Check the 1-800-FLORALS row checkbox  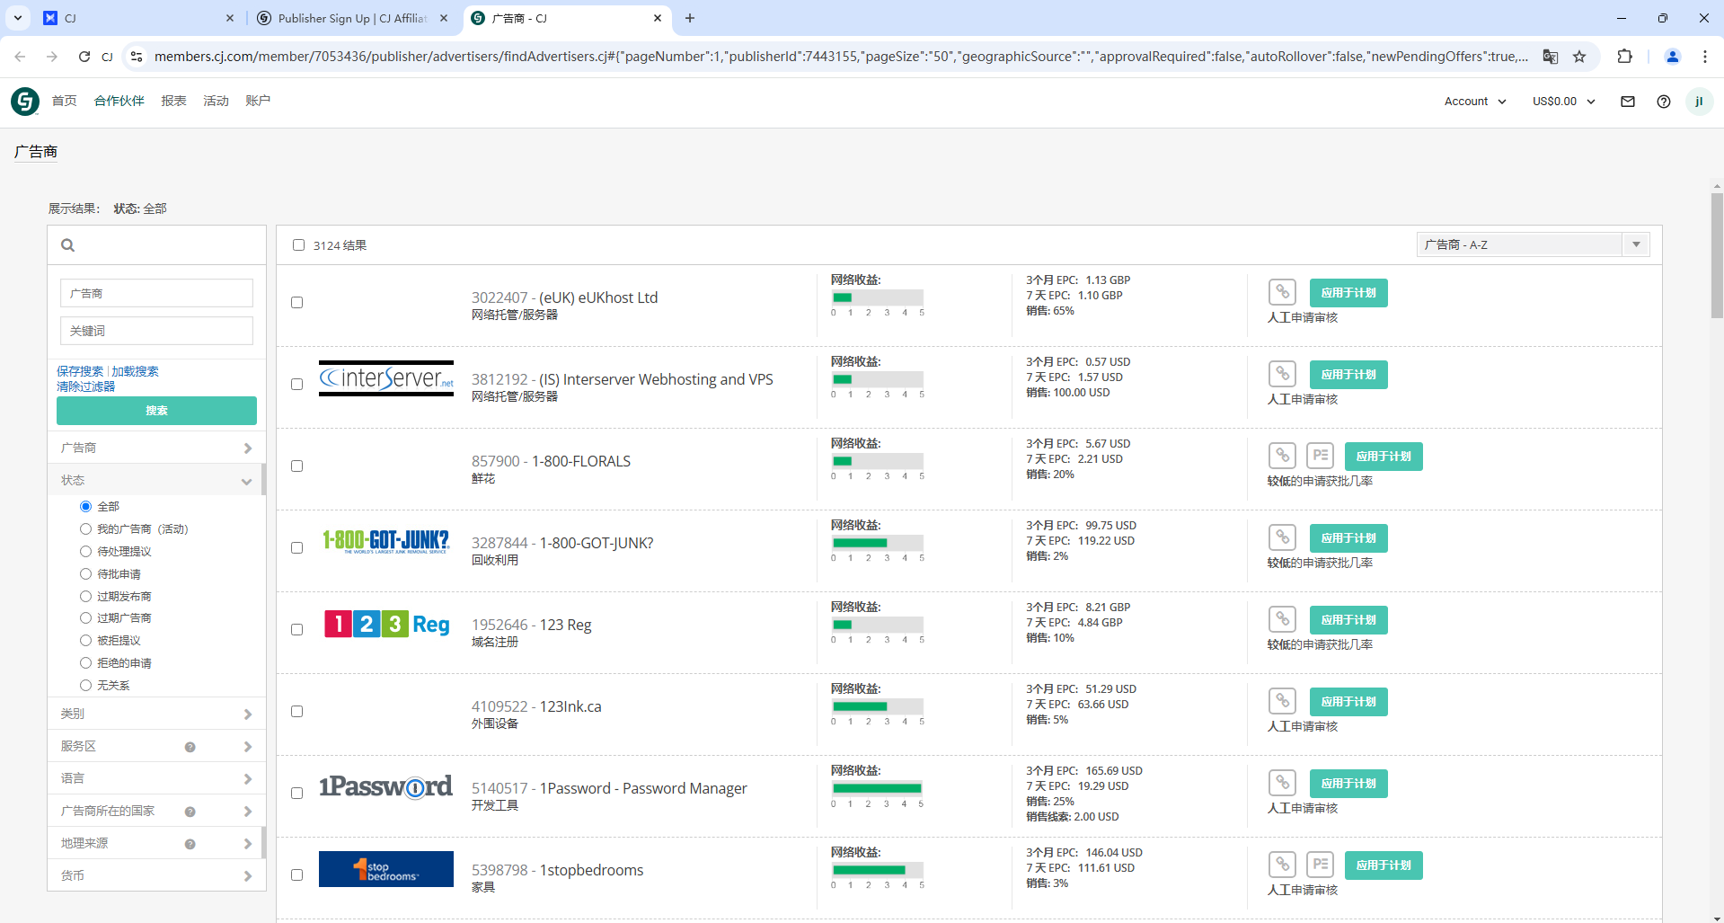tap(296, 466)
